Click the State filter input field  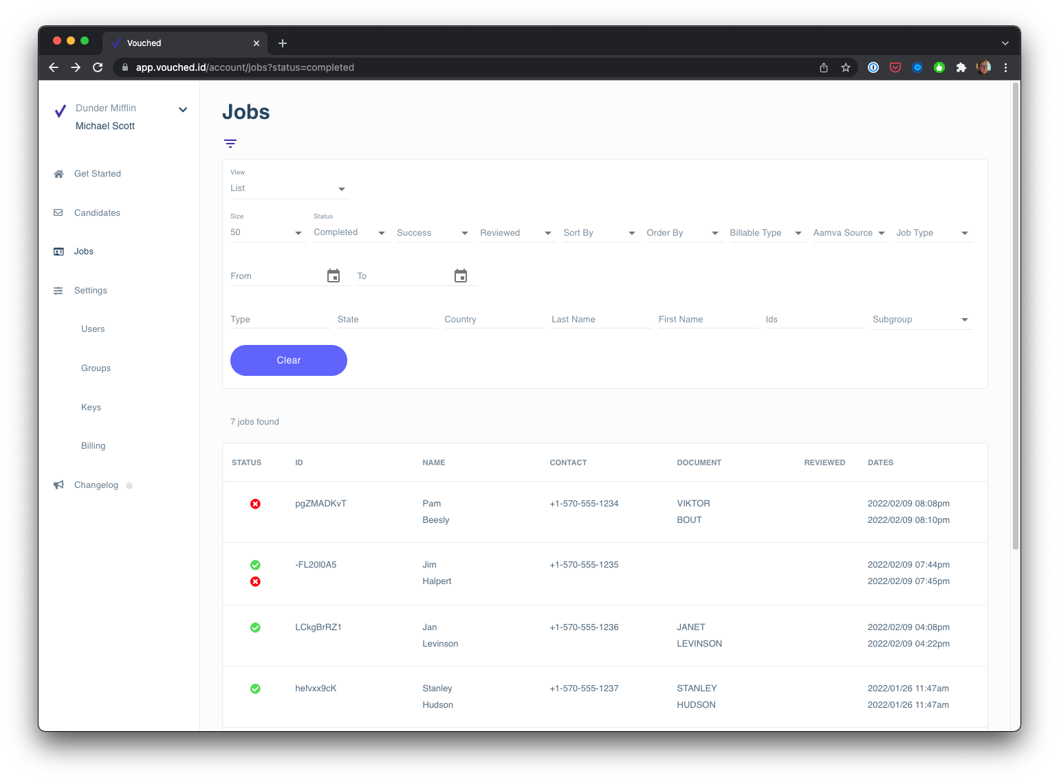point(387,320)
